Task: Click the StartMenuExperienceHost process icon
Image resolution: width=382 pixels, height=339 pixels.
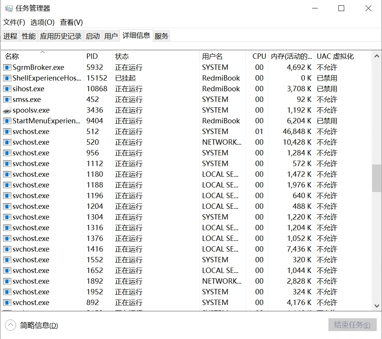Action: click(x=7, y=121)
